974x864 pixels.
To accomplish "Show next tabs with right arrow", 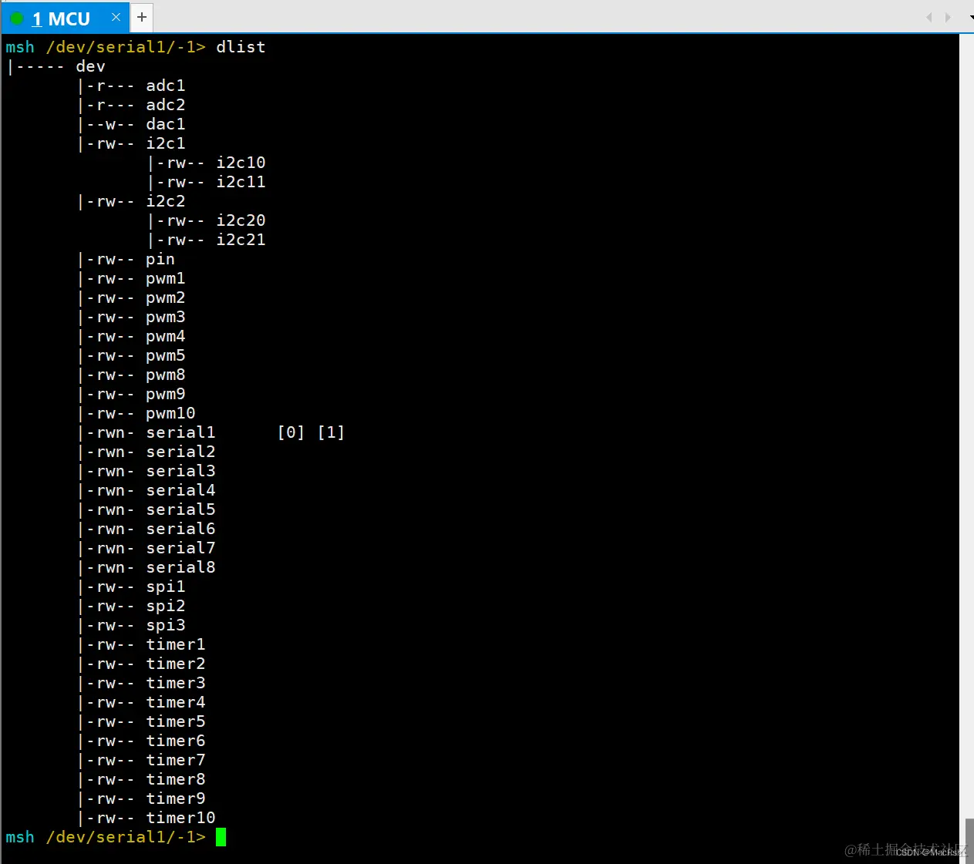I will 948,17.
